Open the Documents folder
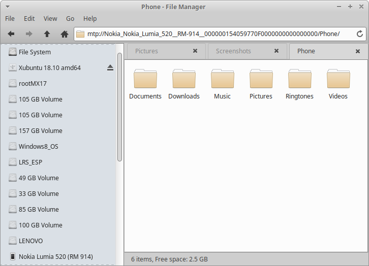Image resolution: width=369 pixels, height=266 pixels. pyautogui.click(x=145, y=84)
